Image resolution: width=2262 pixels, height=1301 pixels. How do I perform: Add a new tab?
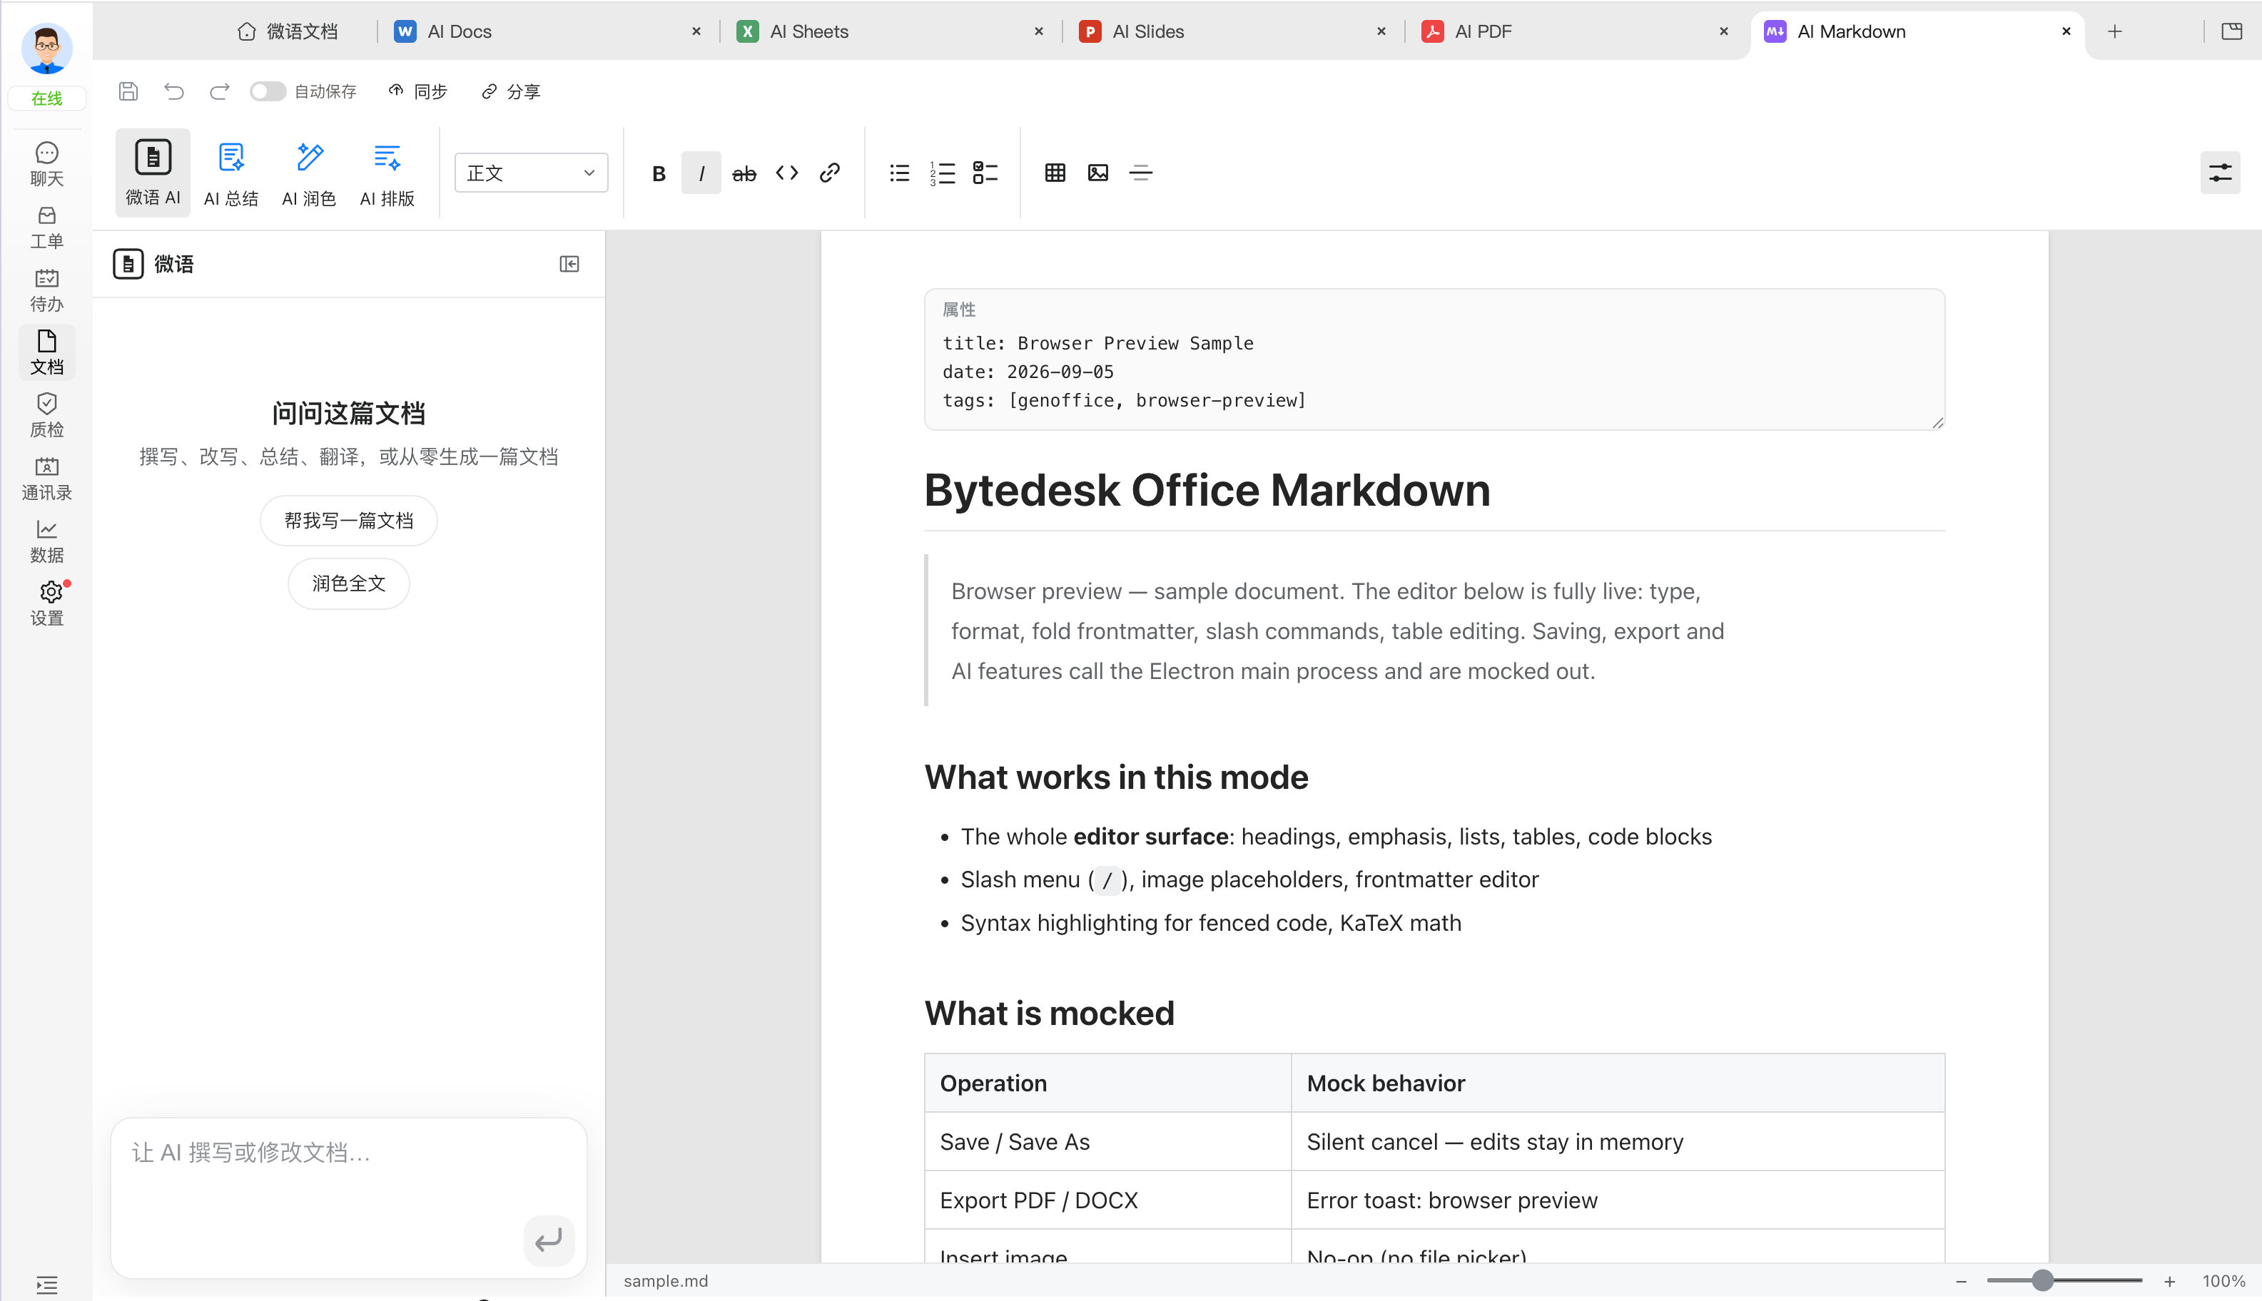click(2114, 31)
